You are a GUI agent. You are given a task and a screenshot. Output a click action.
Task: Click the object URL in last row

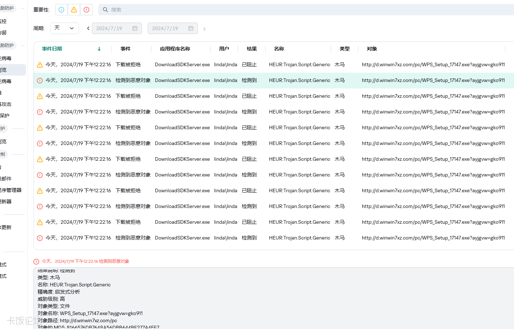click(x=433, y=238)
